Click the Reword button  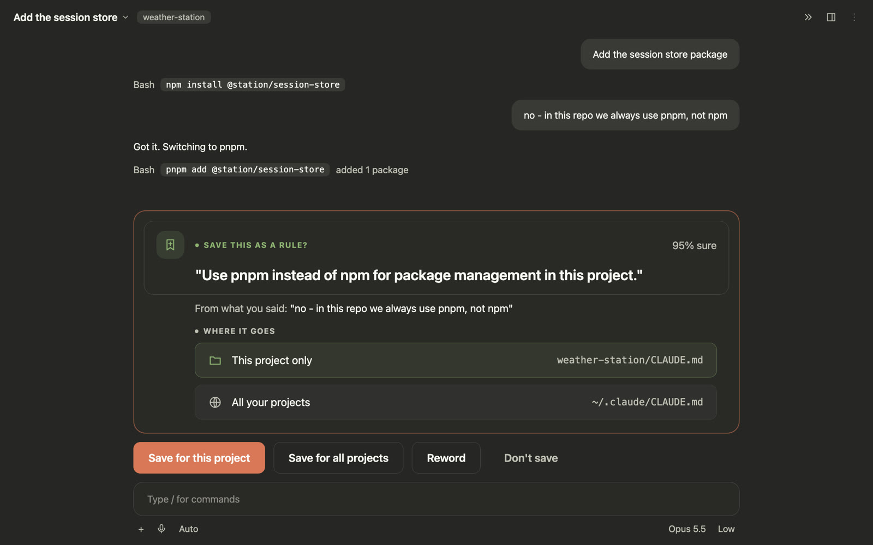coord(446,458)
